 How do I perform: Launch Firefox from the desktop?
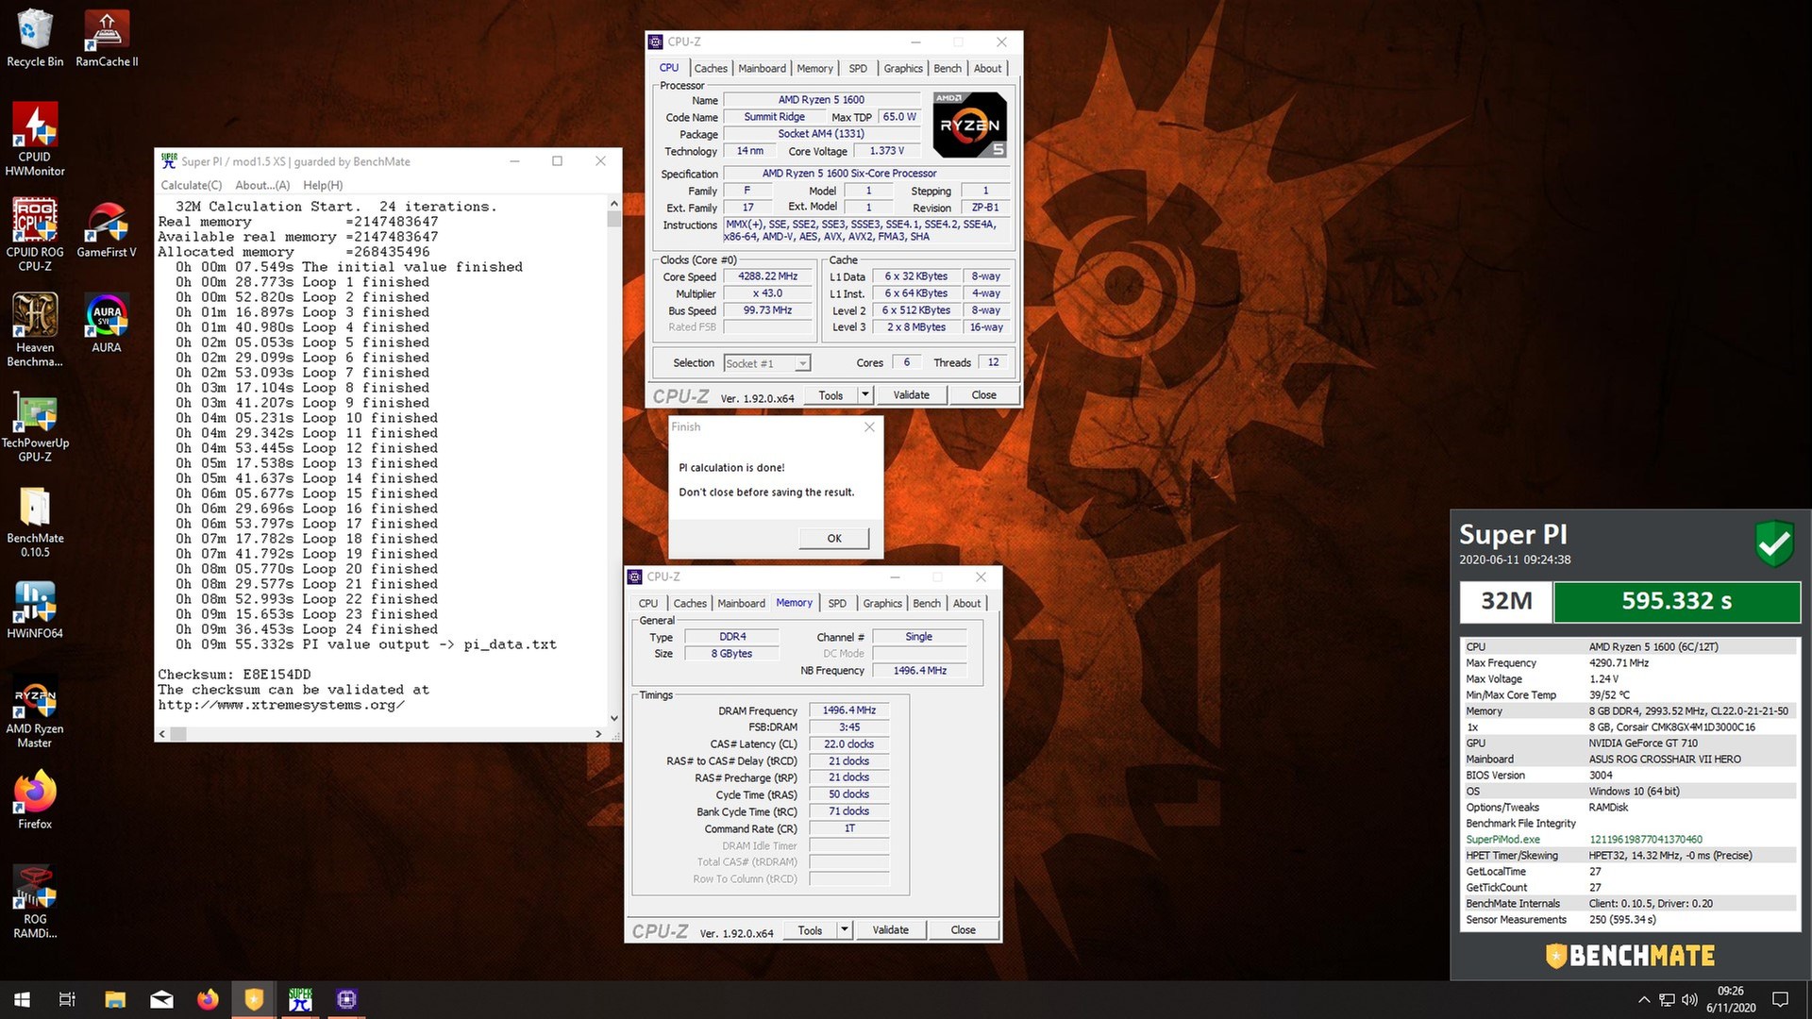(x=35, y=800)
